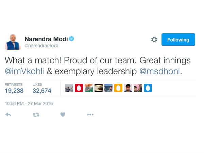
Task: Click the blue verified badge
Action: click(72, 39)
